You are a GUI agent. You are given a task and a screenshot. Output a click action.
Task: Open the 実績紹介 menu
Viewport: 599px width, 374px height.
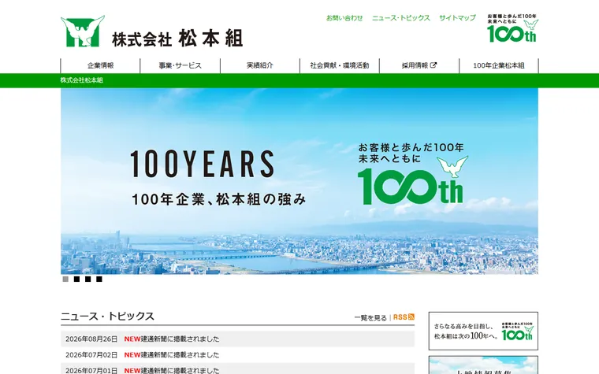[260, 65]
